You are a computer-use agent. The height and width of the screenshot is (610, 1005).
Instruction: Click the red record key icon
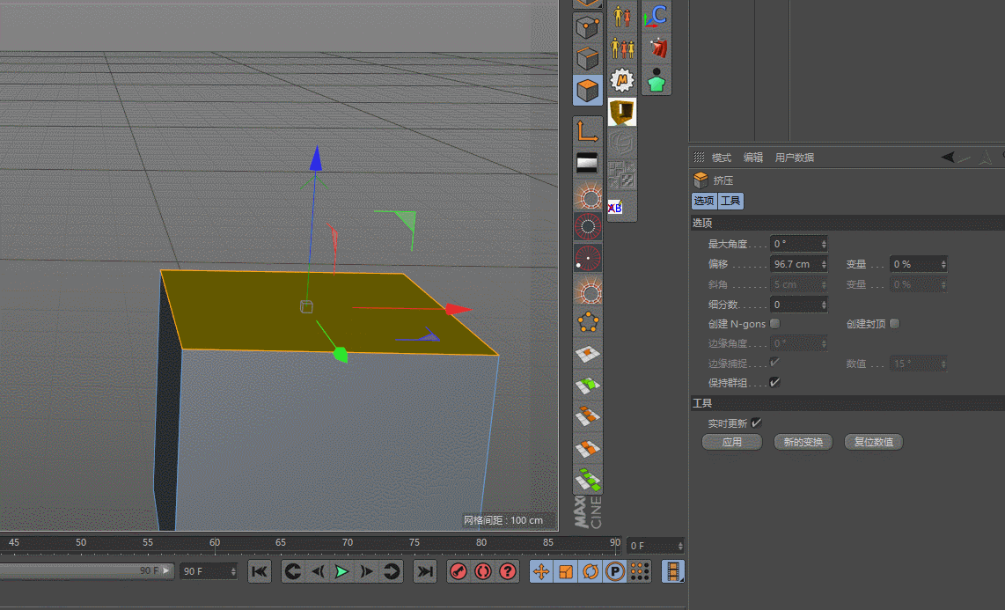point(458,571)
